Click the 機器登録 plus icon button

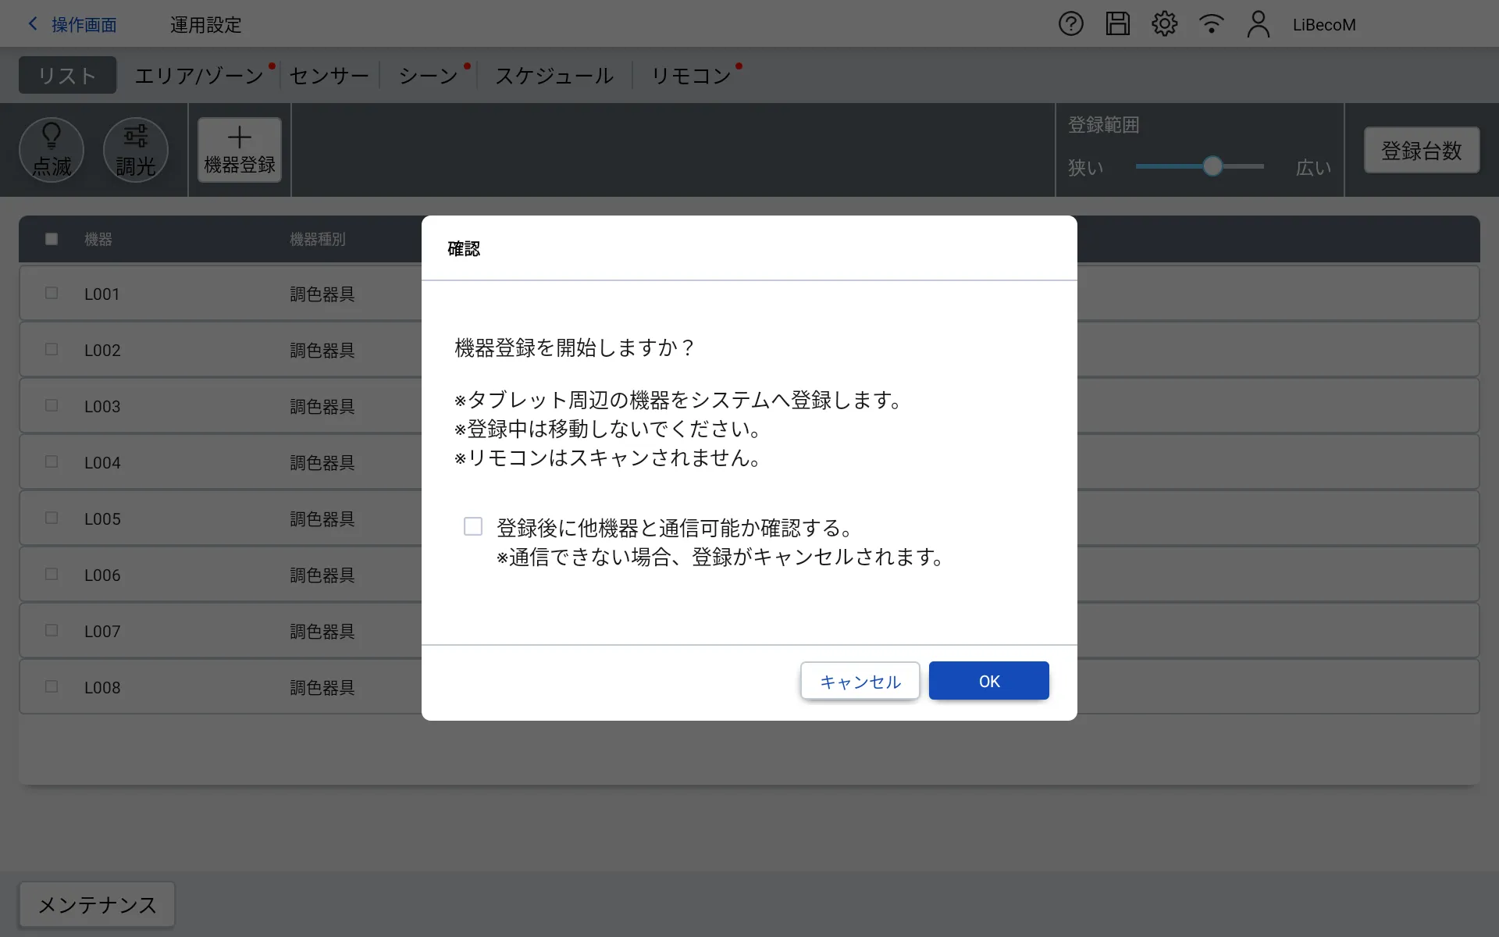pos(240,150)
